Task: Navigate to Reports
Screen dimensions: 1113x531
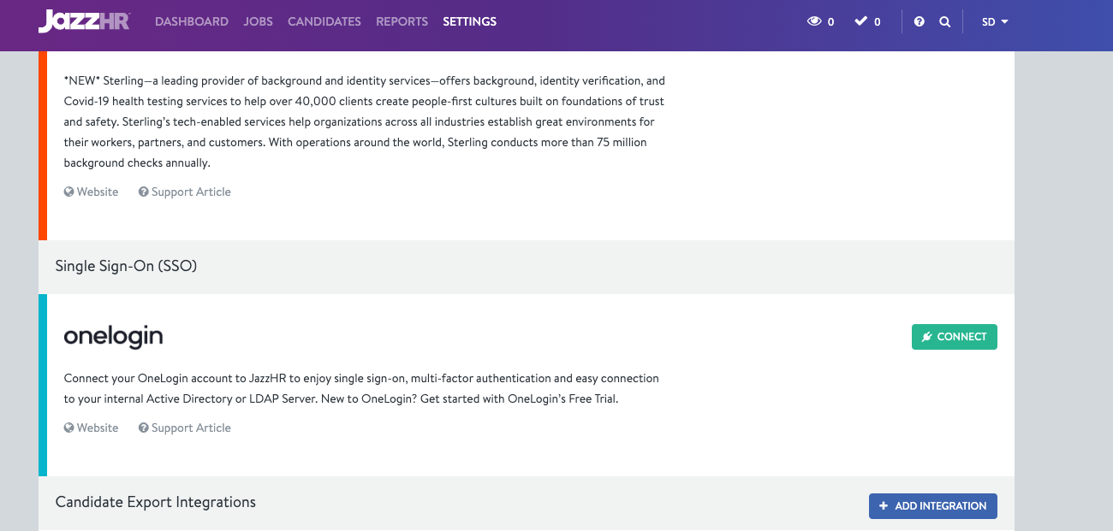Action: pos(402,21)
